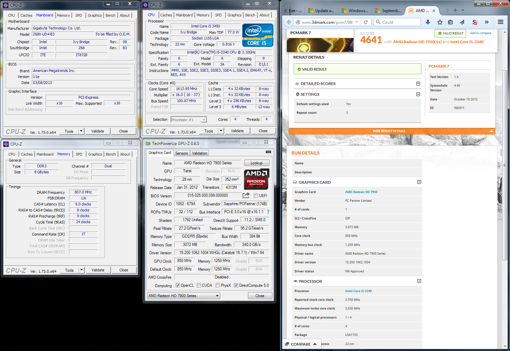Click the GPU-Z BIOS save/share icon
This screenshot has height=351, width=510.
point(246,195)
